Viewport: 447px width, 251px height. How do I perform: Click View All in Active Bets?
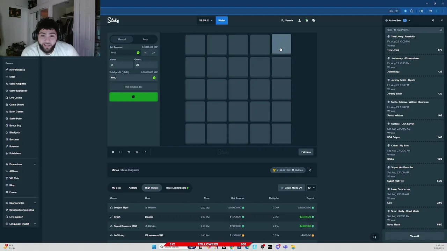pyautogui.click(x=415, y=236)
